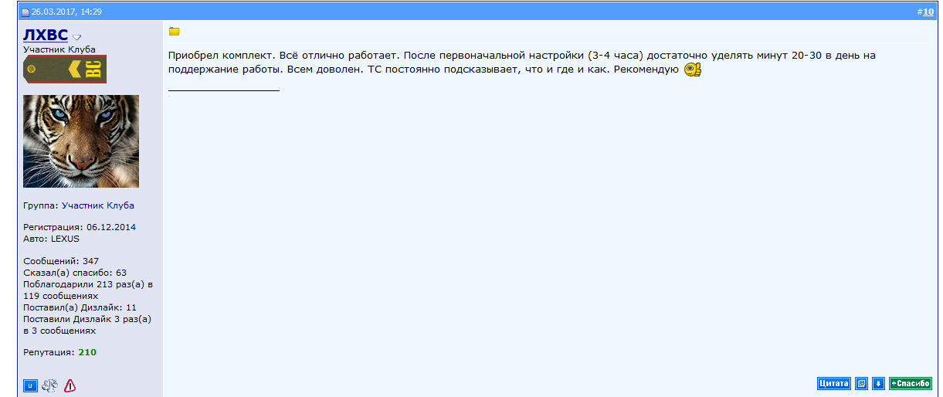
Task: Click the blue user status icon
Action: click(x=31, y=385)
